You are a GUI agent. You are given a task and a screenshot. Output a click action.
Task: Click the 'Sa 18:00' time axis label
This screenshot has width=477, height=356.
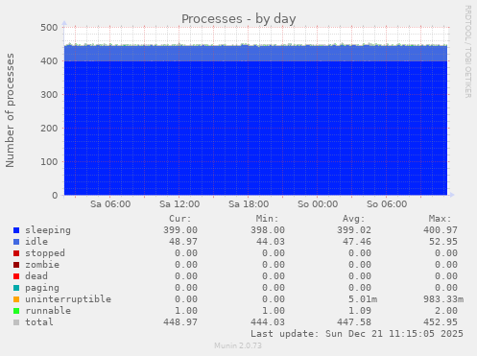click(249, 204)
